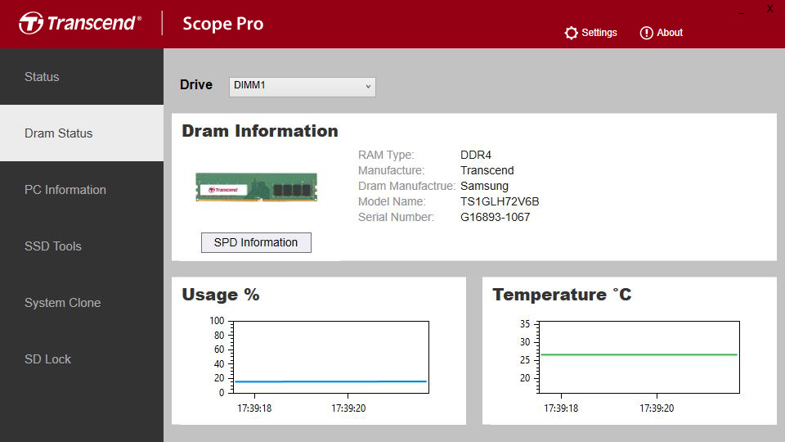Click the 35 label on Temperature axis
The height and width of the screenshot is (442, 785).
coord(525,324)
